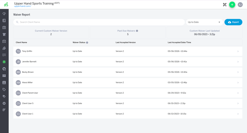Open the upperhand.com link

click(x=23, y=6)
